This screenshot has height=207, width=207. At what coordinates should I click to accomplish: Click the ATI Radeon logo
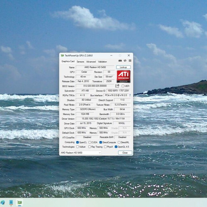click(123, 76)
